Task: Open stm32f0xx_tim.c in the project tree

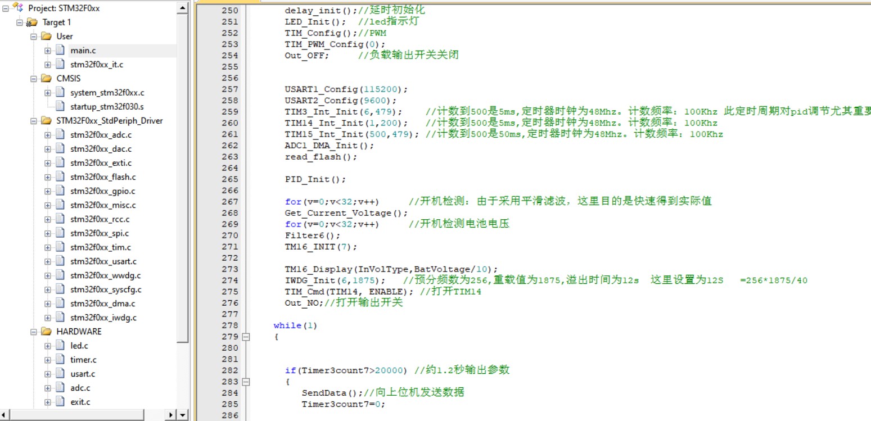Action: pos(101,247)
